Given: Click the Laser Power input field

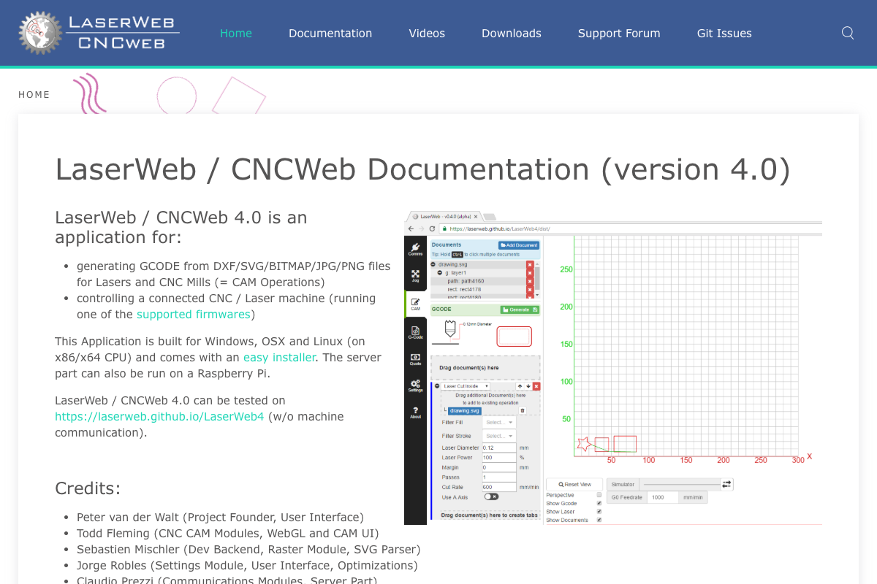Looking at the screenshot, I should click(x=499, y=458).
